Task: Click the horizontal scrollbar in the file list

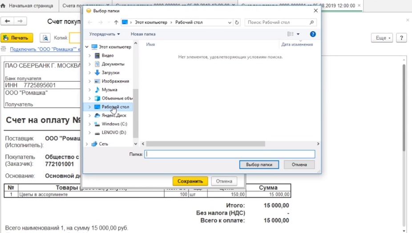Action: tap(205, 144)
